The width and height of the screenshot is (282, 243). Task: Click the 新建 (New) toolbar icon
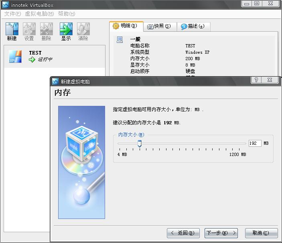tap(12, 29)
